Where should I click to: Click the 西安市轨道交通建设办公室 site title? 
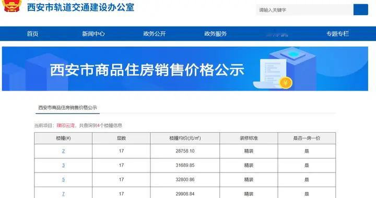(x=80, y=7)
